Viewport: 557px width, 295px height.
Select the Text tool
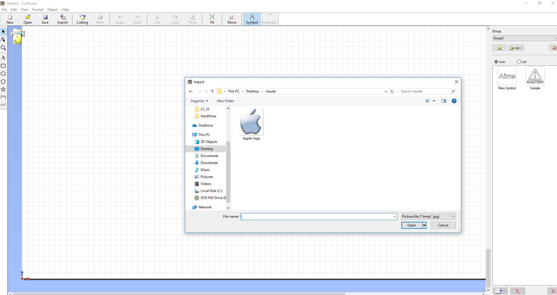click(4, 58)
